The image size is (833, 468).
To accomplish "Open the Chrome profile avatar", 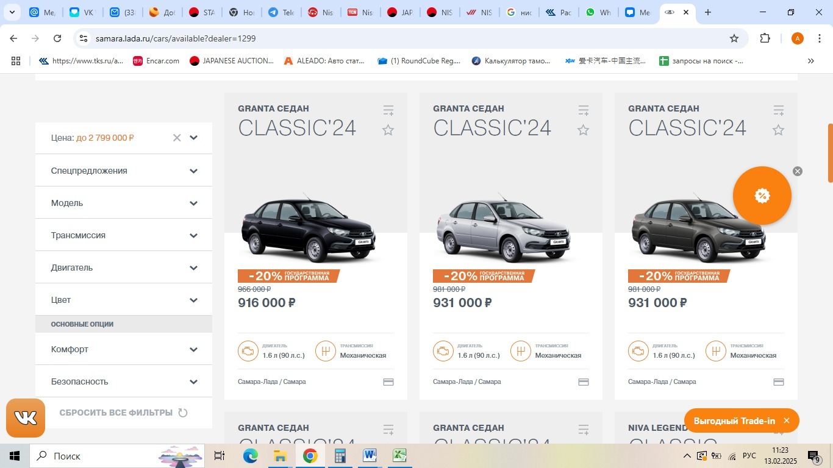I will 798,38.
